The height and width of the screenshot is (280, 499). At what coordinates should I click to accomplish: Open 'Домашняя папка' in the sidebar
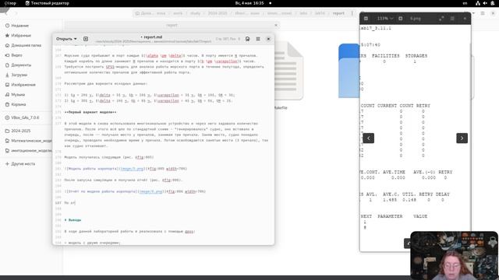tap(26, 45)
